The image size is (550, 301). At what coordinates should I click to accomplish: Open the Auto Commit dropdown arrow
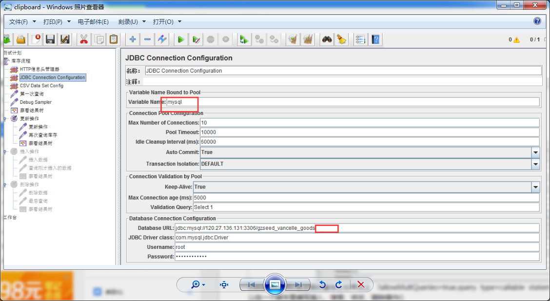click(535, 152)
